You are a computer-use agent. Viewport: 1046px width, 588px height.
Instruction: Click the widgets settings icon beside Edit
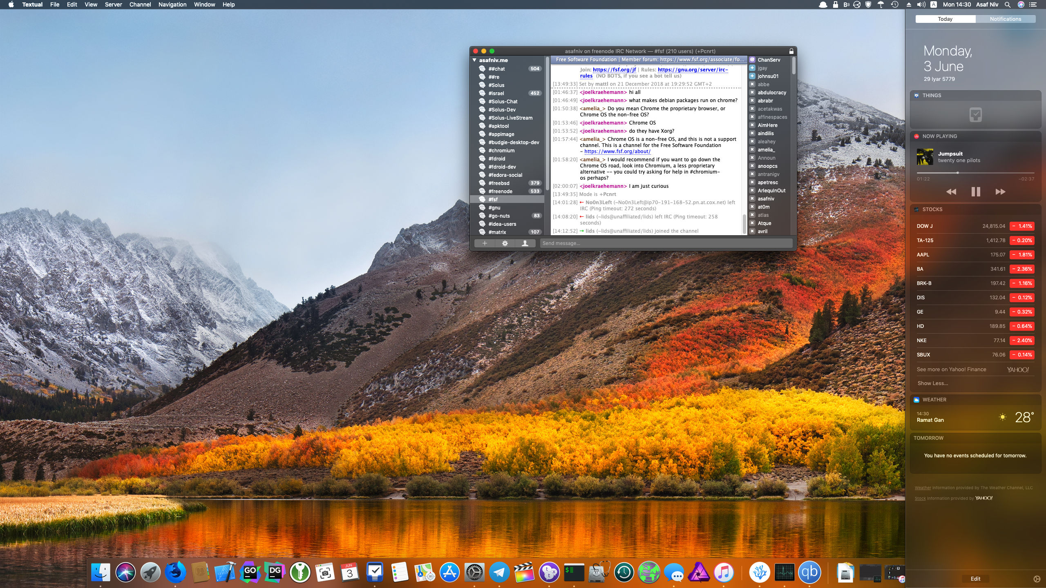coord(1037,579)
